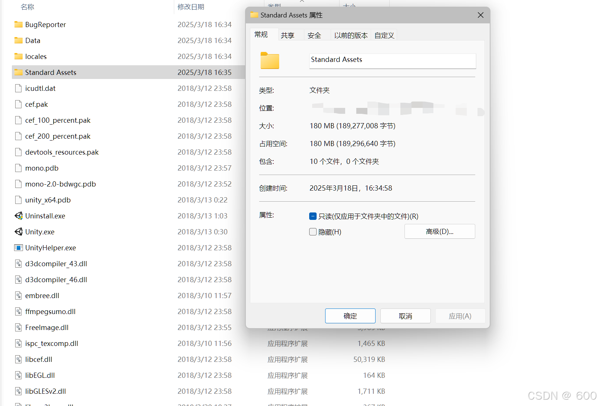This screenshot has width=598, height=406.
Task: Click the BugReporter folder icon
Action: tap(18, 24)
